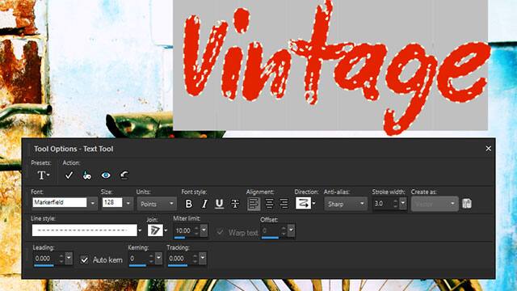This screenshot has width=517, height=291.
Task: Open the Markerfield font dropdown
Action: pyautogui.click(x=93, y=203)
